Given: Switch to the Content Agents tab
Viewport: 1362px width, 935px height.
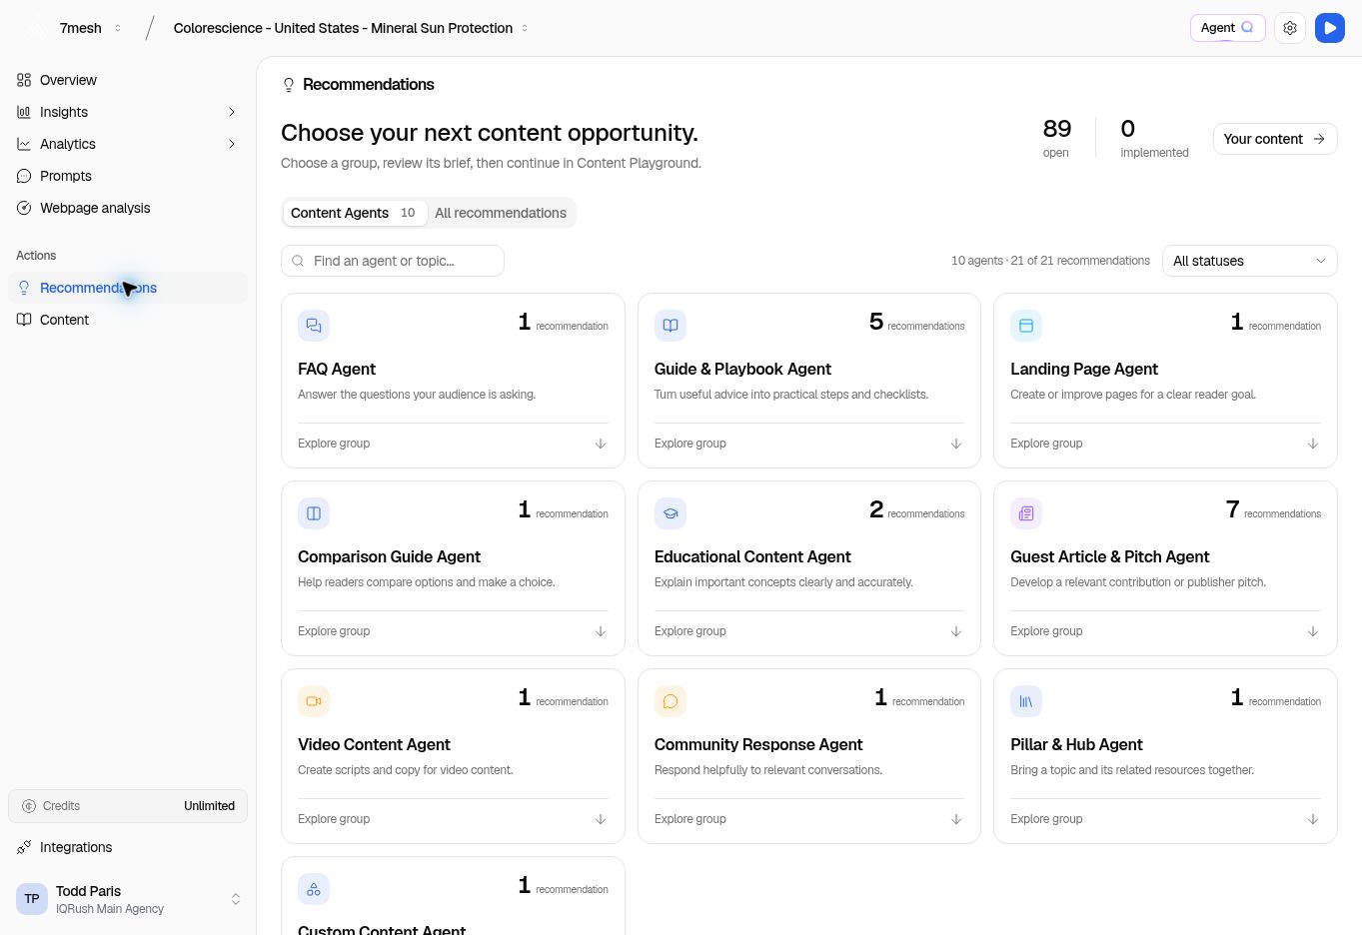Looking at the screenshot, I should coord(354,213).
